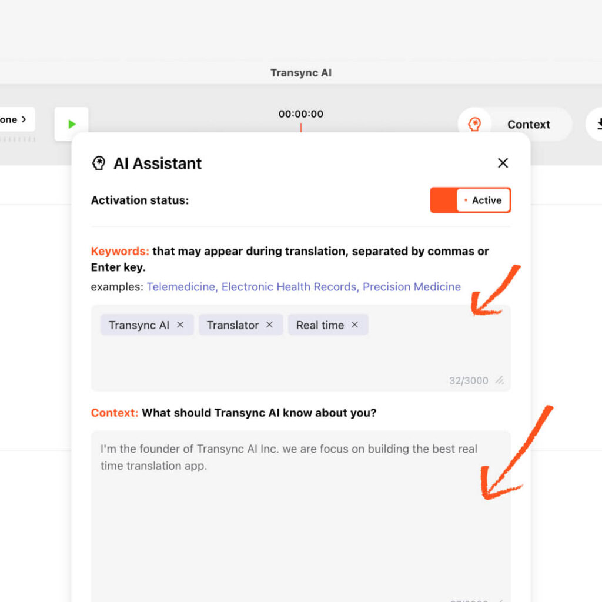Click the Transync AI window title
Screen dimensions: 602x602
pyautogui.click(x=301, y=73)
